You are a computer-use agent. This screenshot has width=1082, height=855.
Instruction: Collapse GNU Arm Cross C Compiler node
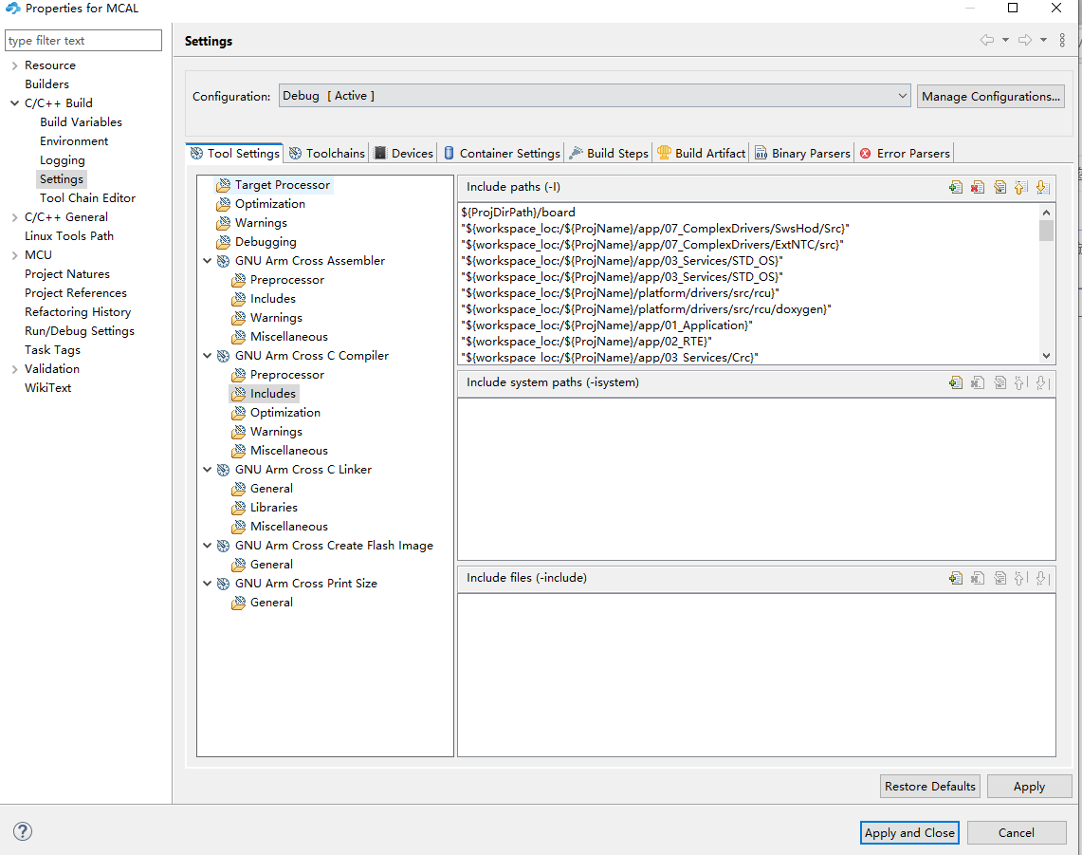click(207, 356)
